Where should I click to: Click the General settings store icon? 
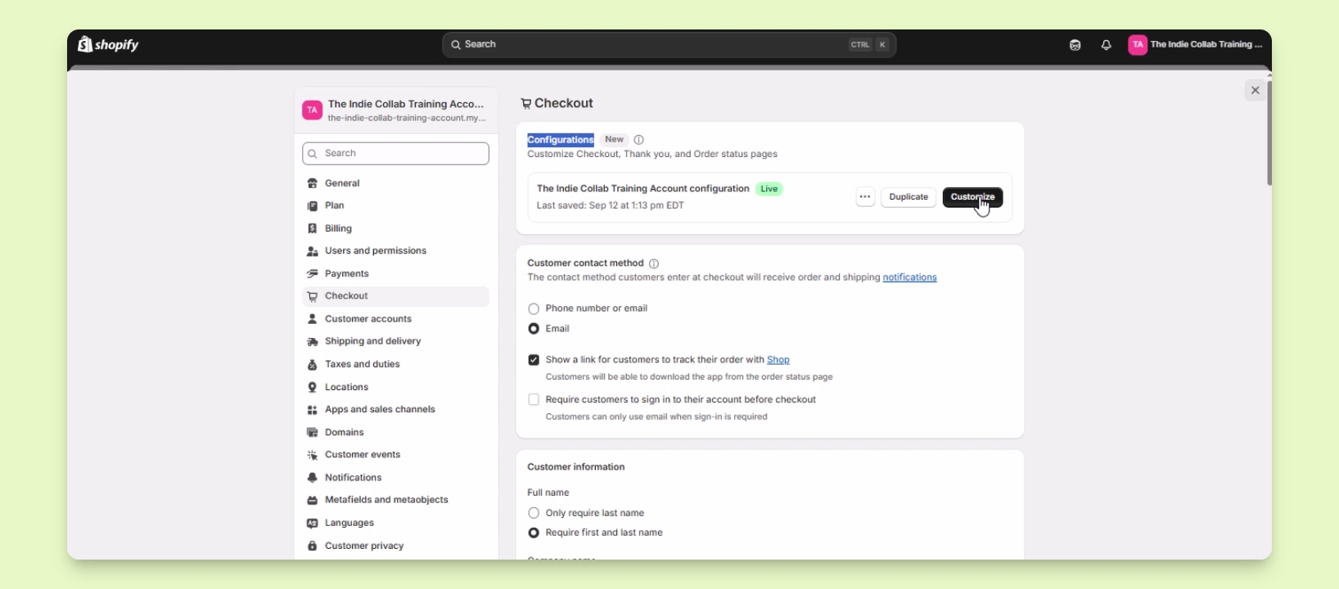click(x=312, y=184)
